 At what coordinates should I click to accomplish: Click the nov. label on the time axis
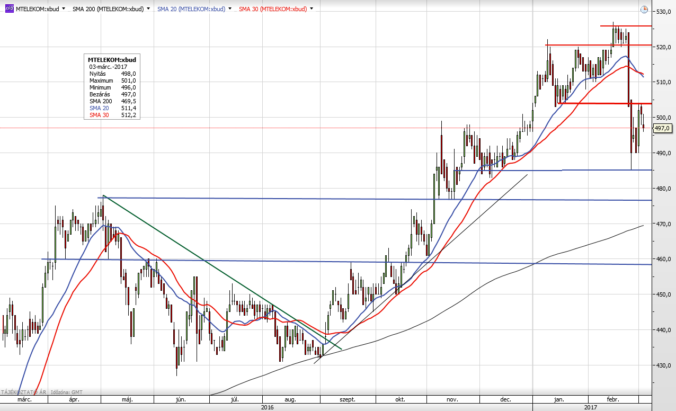[453, 400]
